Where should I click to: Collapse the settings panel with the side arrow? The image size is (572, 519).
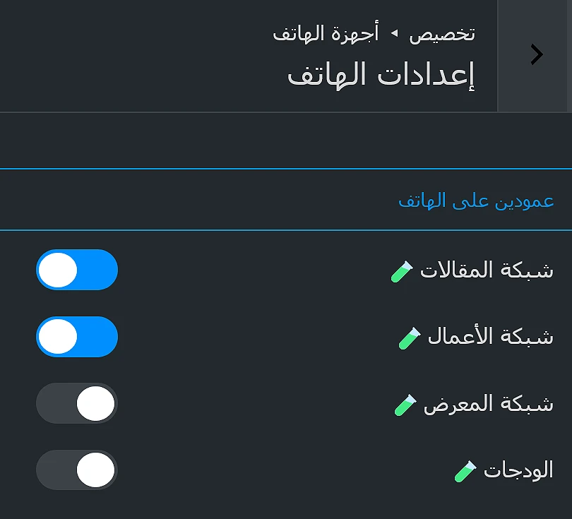pyautogui.click(x=536, y=54)
